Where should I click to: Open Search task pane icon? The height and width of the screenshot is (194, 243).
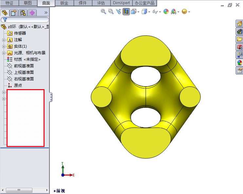pos(239,47)
